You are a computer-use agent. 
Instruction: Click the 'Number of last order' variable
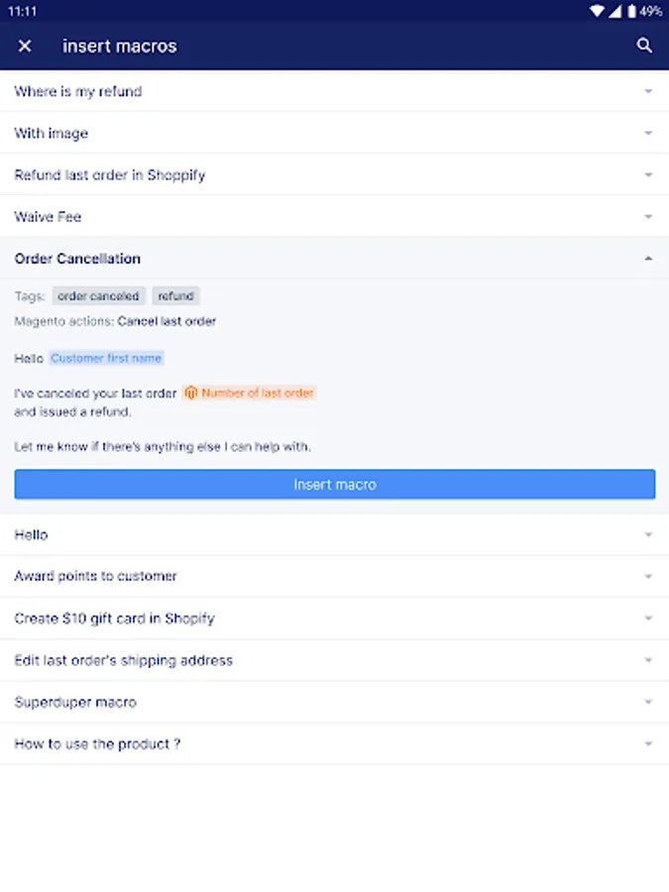[x=258, y=392]
